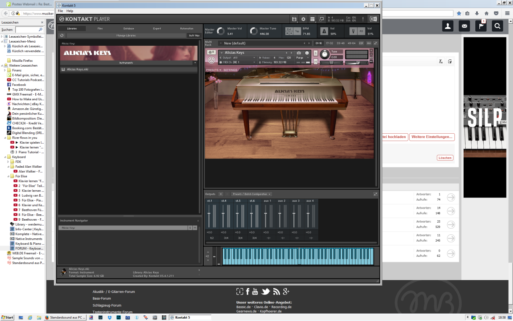This screenshot has height=321, width=513.
Task: Click the tuning fork reference tone icon
Action: tap(353, 31)
